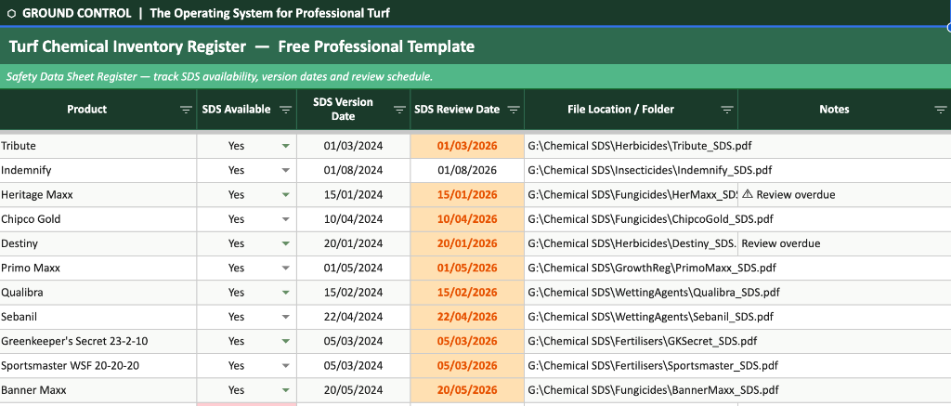
Task: Select PrimoMaxx_SDS.pdf file location cell
Action: [x=631, y=268]
